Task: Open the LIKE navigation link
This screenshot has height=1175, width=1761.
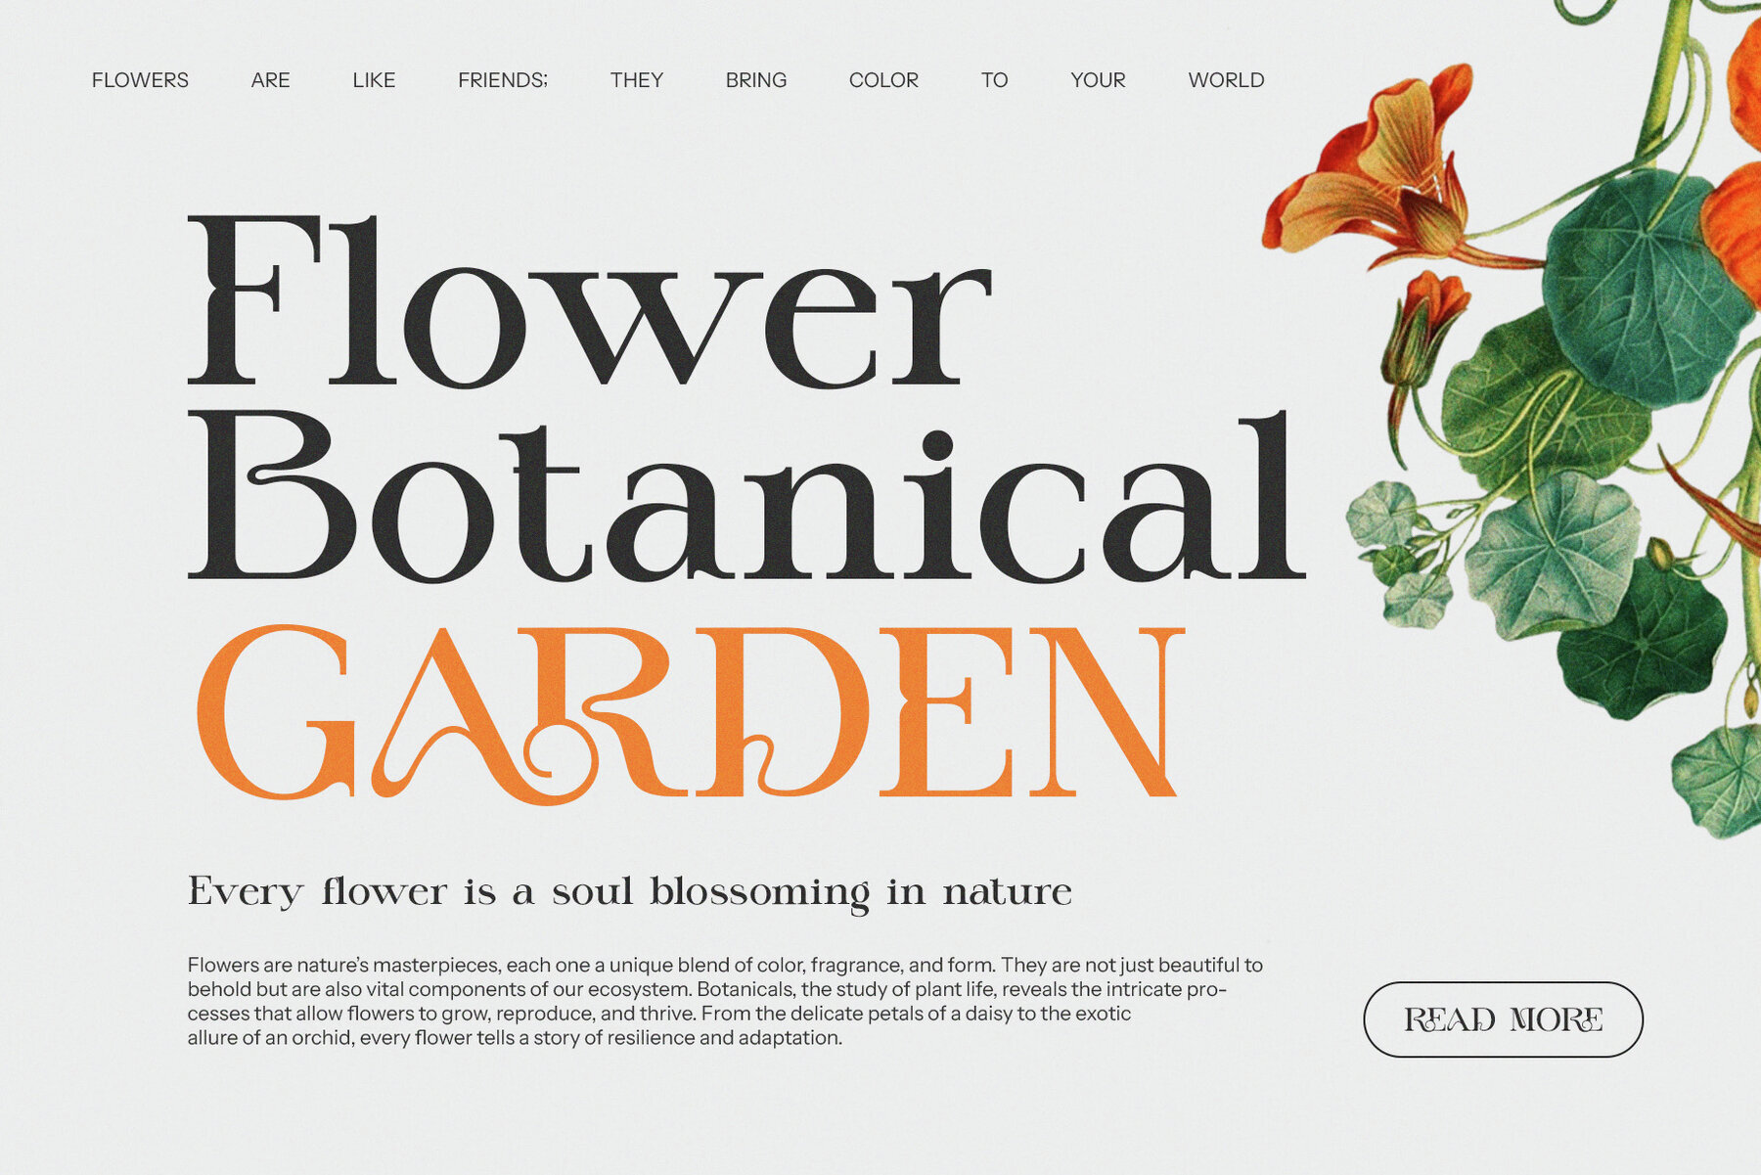Action: [374, 80]
